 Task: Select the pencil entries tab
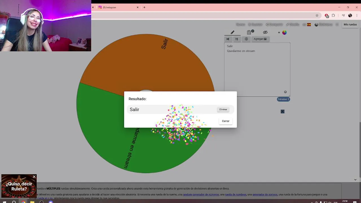232,32
